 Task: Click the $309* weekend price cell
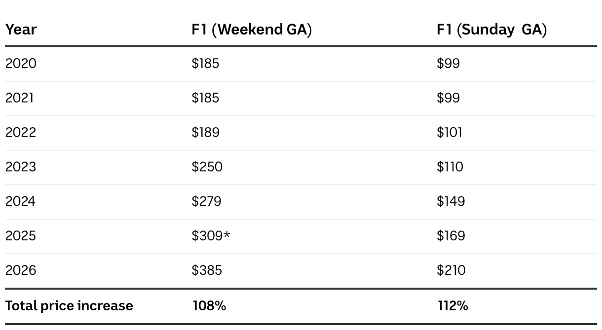[211, 236]
